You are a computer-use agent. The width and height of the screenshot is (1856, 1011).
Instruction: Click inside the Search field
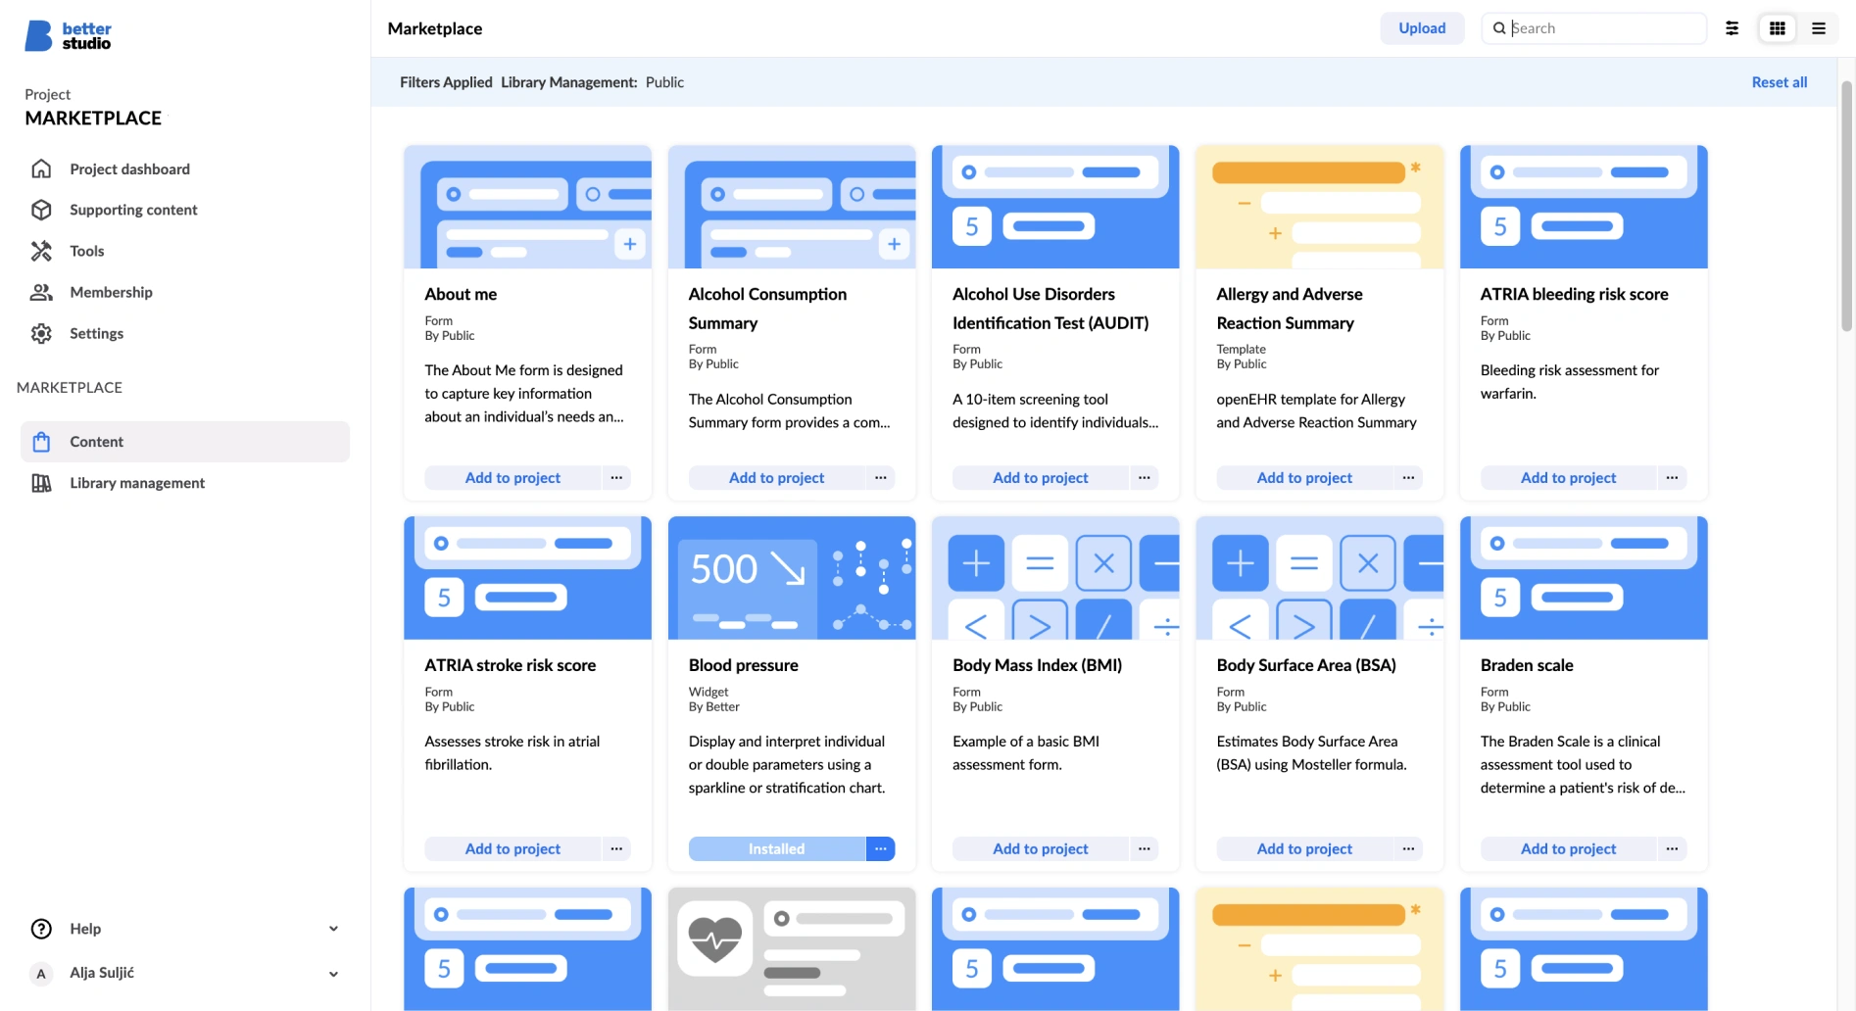point(1592,28)
